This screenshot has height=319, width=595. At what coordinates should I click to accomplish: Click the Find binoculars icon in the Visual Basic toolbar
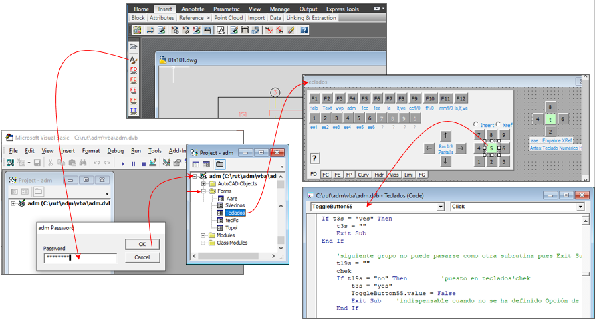(83, 163)
